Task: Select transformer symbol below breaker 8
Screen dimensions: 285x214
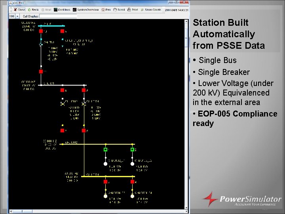Action: [x=84, y=103]
